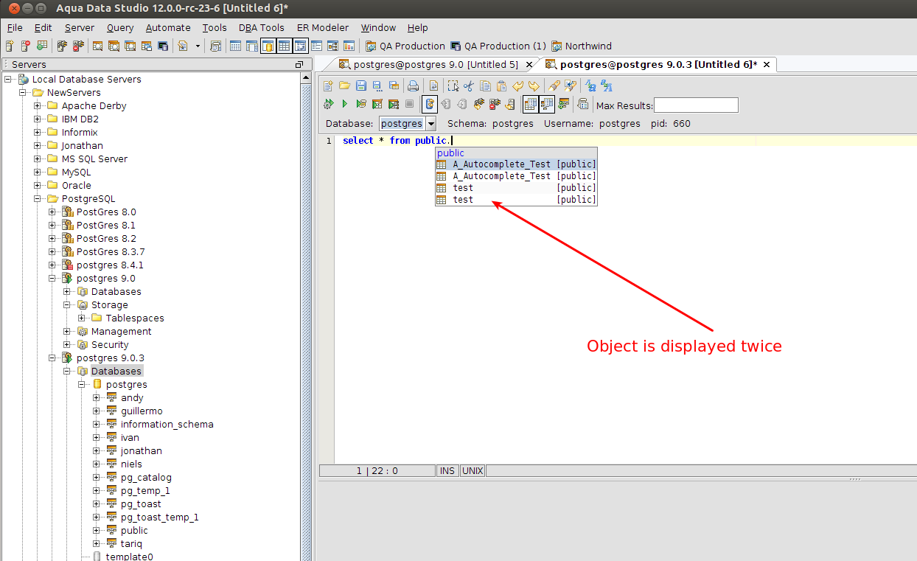
Task: Toggle the Text Results view icon
Action: (x=547, y=105)
